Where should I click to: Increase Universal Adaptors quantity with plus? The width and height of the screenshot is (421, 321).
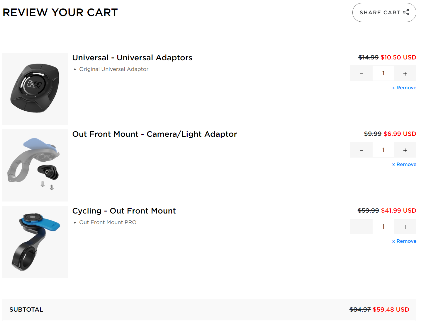(405, 73)
